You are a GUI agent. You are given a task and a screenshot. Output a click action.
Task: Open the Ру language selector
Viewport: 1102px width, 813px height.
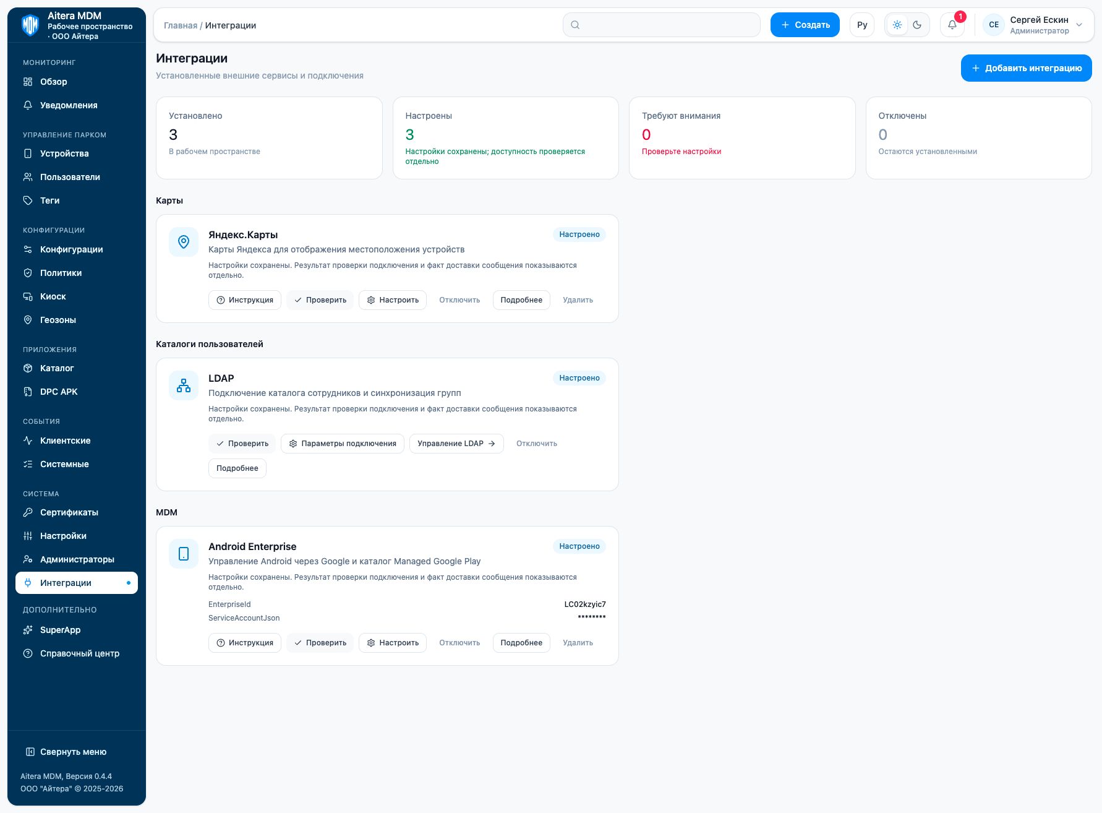[x=862, y=25]
